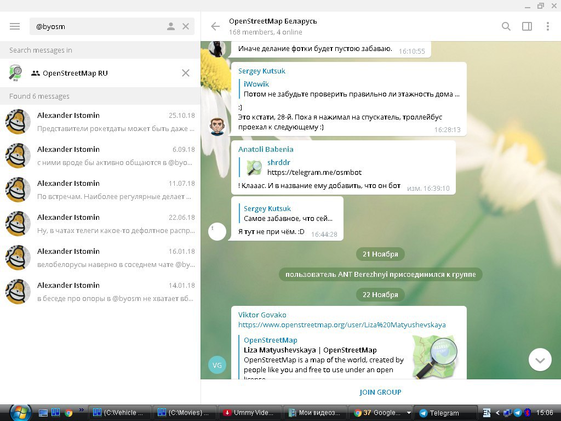
Task: Open Alexander Istomin message from 14.01.18
Action: click(100, 292)
